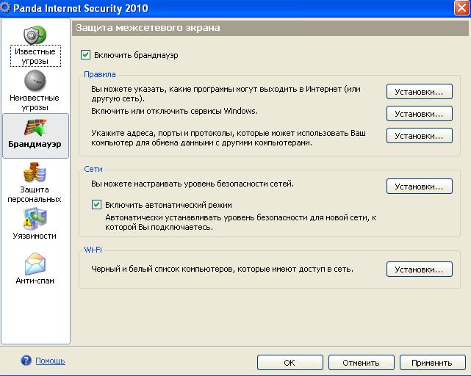Click the Panda Internet Security 2010 title text
This screenshot has width=471, height=376.
(81, 8)
